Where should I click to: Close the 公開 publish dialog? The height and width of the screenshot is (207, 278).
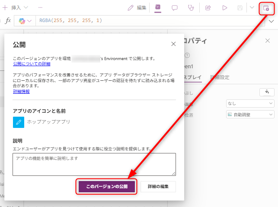[x=173, y=44]
